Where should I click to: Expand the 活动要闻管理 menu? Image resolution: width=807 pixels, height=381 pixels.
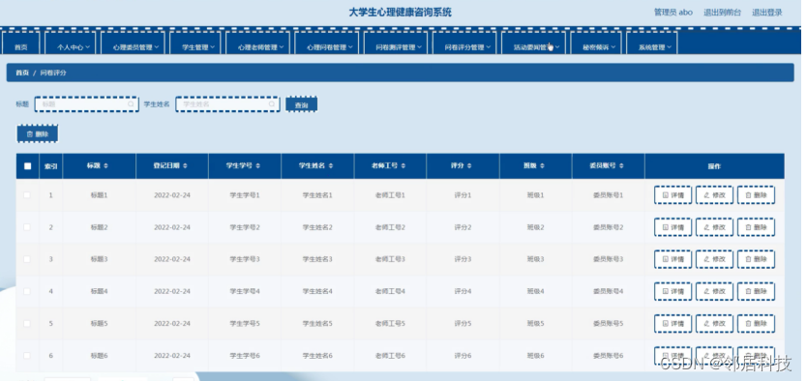click(x=533, y=44)
